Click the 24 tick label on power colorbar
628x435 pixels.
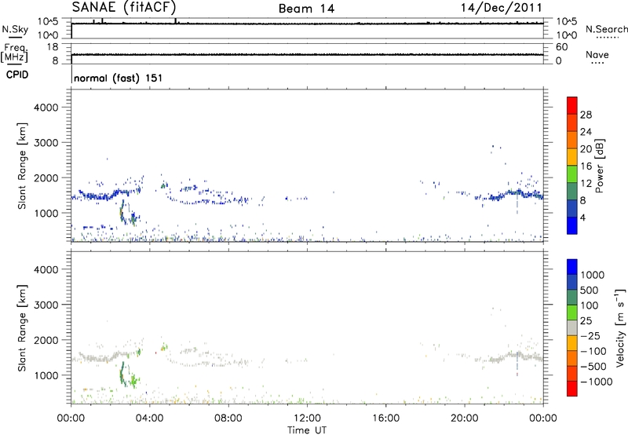586,132
